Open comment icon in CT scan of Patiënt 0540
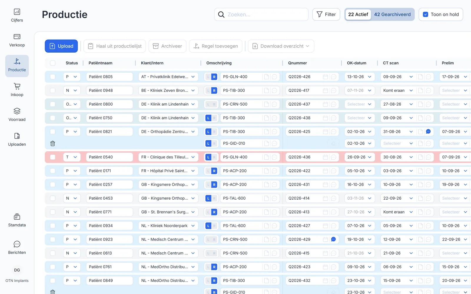Image resolution: width=471 pixels, height=294 pixels. coord(429,157)
